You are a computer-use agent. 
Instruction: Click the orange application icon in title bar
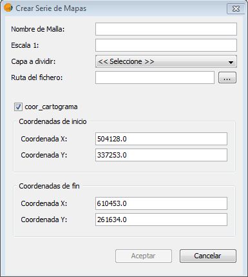coord(8,8)
